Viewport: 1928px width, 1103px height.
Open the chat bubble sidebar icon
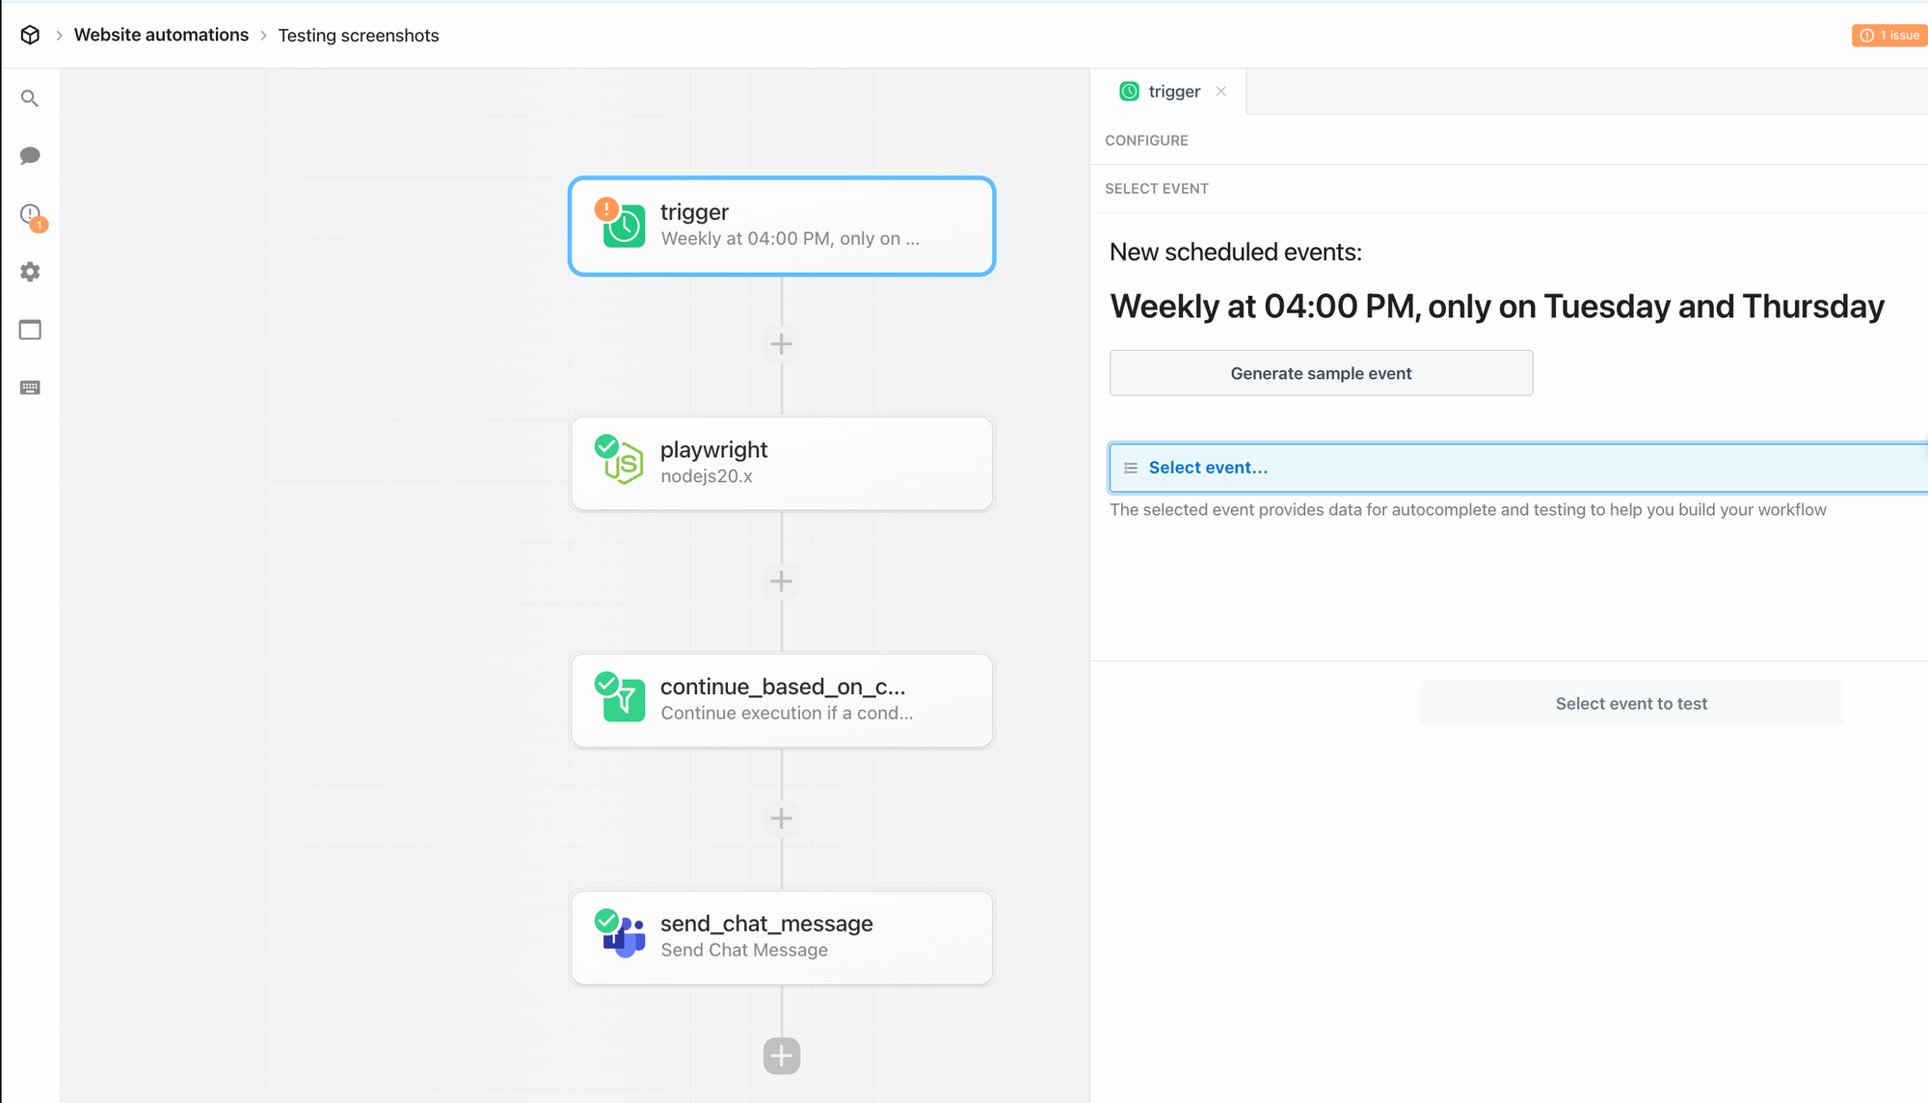click(30, 155)
